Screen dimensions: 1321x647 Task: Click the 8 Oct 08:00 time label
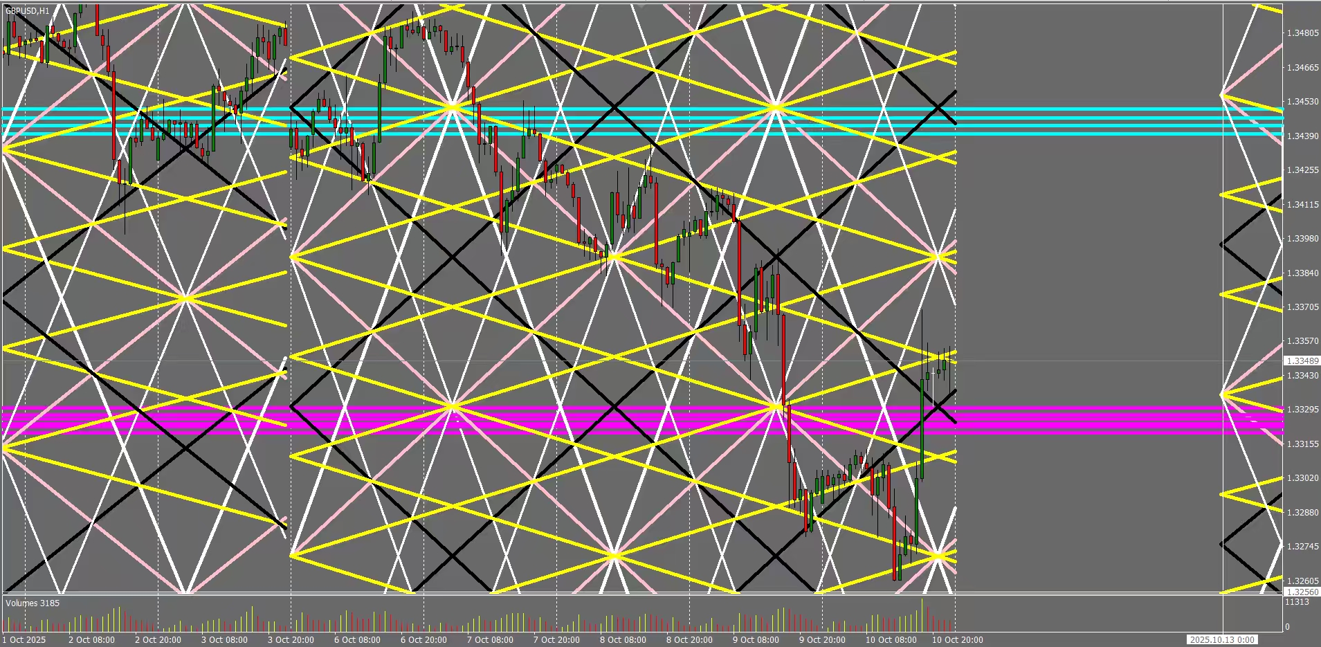tap(623, 640)
